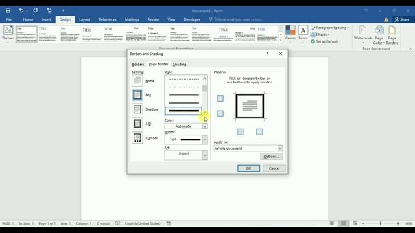Screen dimensions: 415x233
Task: Open the Home ribbon tab
Action: 28,19
